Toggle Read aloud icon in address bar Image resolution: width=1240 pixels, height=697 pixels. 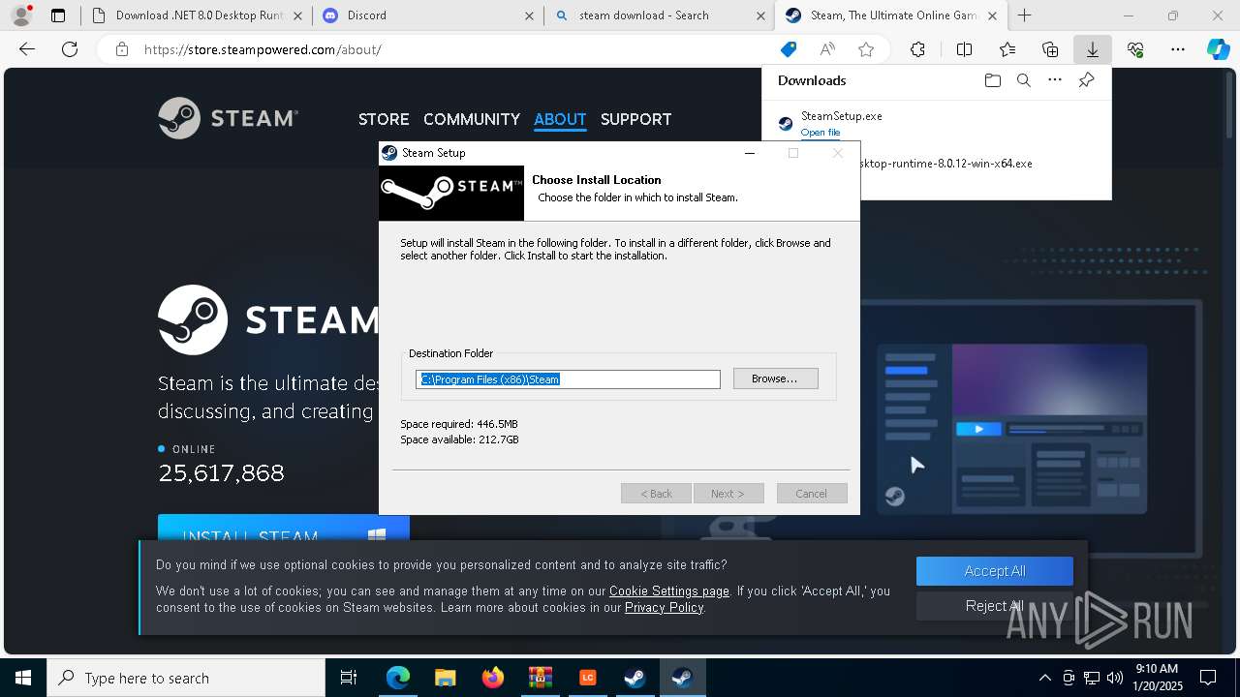[827, 49]
